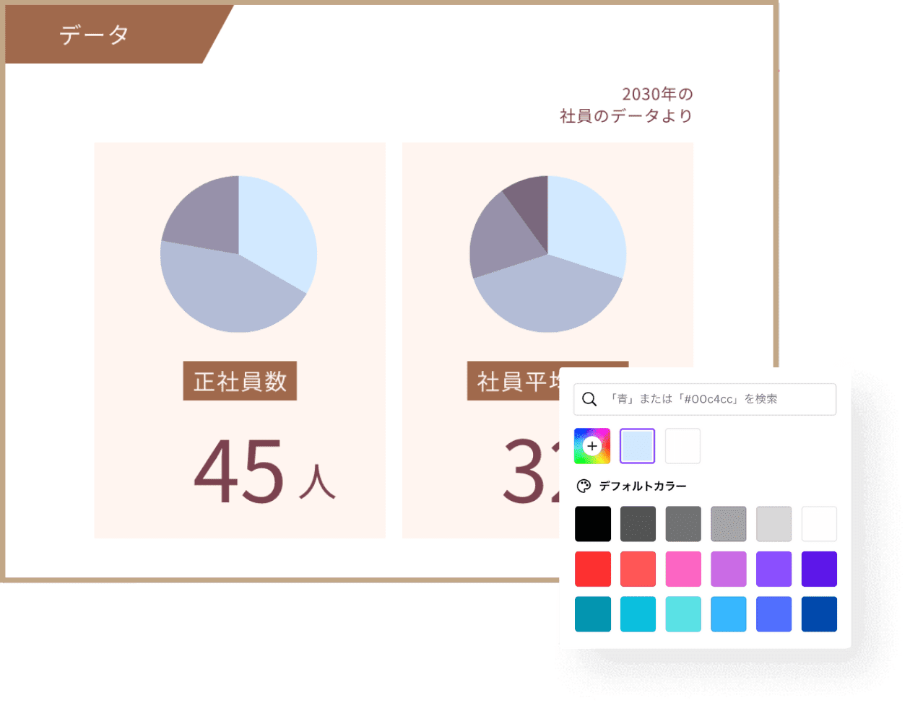Pick the dark gray swatch in the top row
The width and height of the screenshot is (910, 708).
[x=638, y=523]
